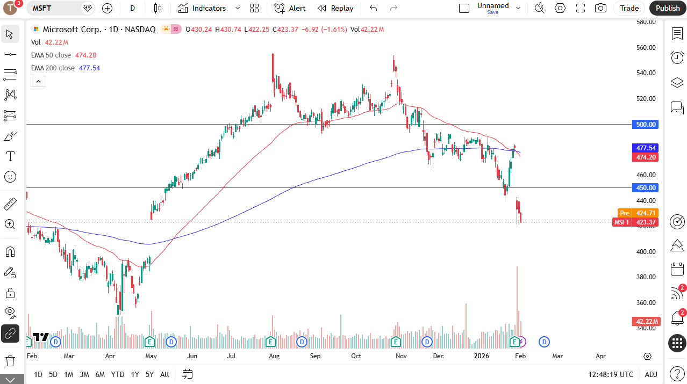Select the text annotation tool
Image resolution: width=687 pixels, height=384 pixels.
pyautogui.click(x=10, y=156)
